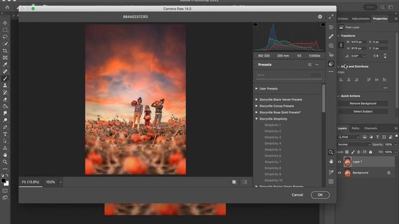Screen dimensions: 399x224
Task: Select the Move tool in Photoshop toolbar
Action: (x=5, y=23)
